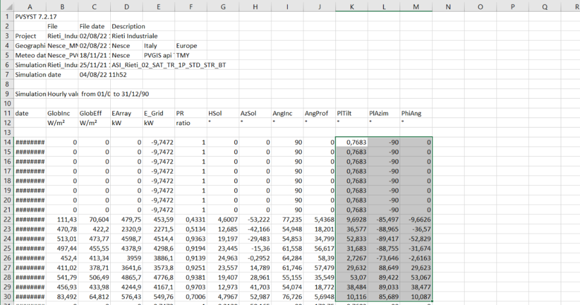Select the PhiAng heading cell
Viewport: 580px width, 305px height.
point(415,113)
